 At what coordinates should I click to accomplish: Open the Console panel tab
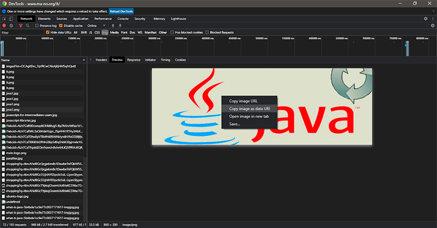coord(123,19)
